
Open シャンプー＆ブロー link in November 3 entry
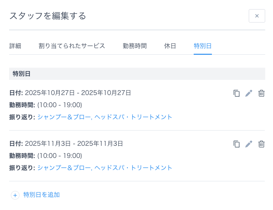tap(64, 168)
